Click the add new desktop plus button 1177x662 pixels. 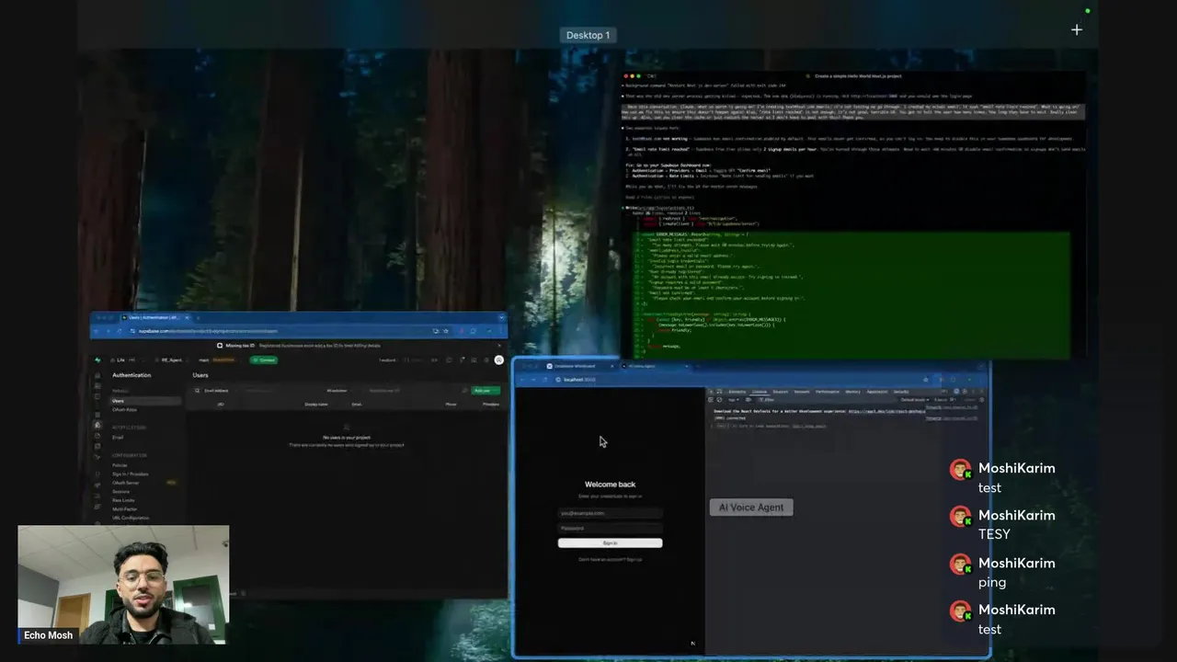click(x=1077, y=29)
